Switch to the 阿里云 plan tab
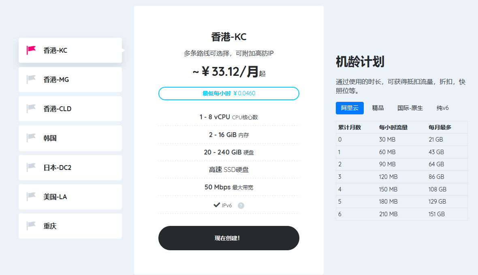Screen dimensions: 478x275 click(350, 108)
